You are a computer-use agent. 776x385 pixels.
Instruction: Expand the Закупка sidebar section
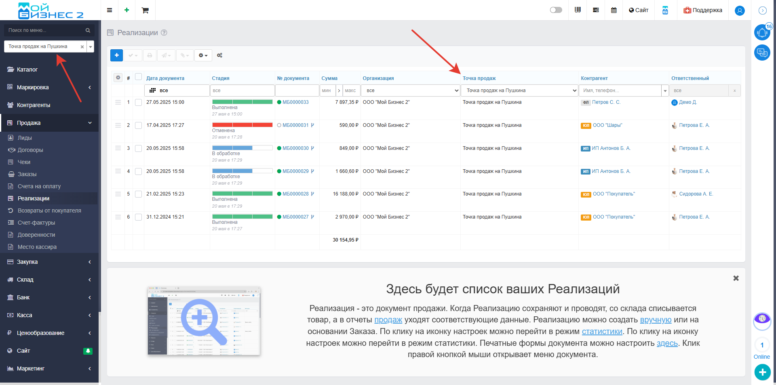pyautogui.click(x=49, y=262)
